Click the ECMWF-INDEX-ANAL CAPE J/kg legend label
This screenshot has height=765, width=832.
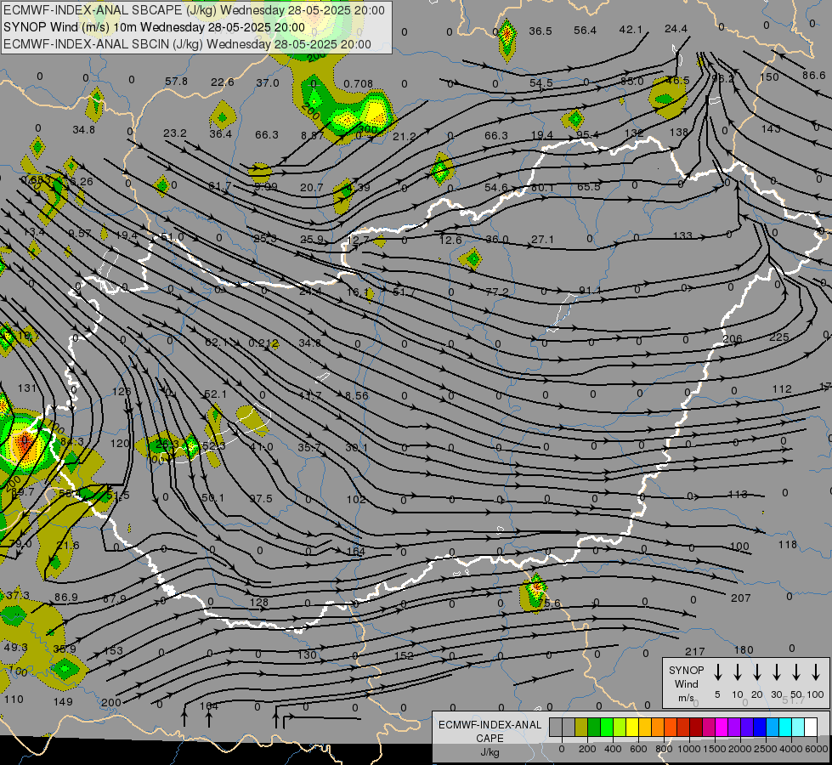click(x=490, y=738)
